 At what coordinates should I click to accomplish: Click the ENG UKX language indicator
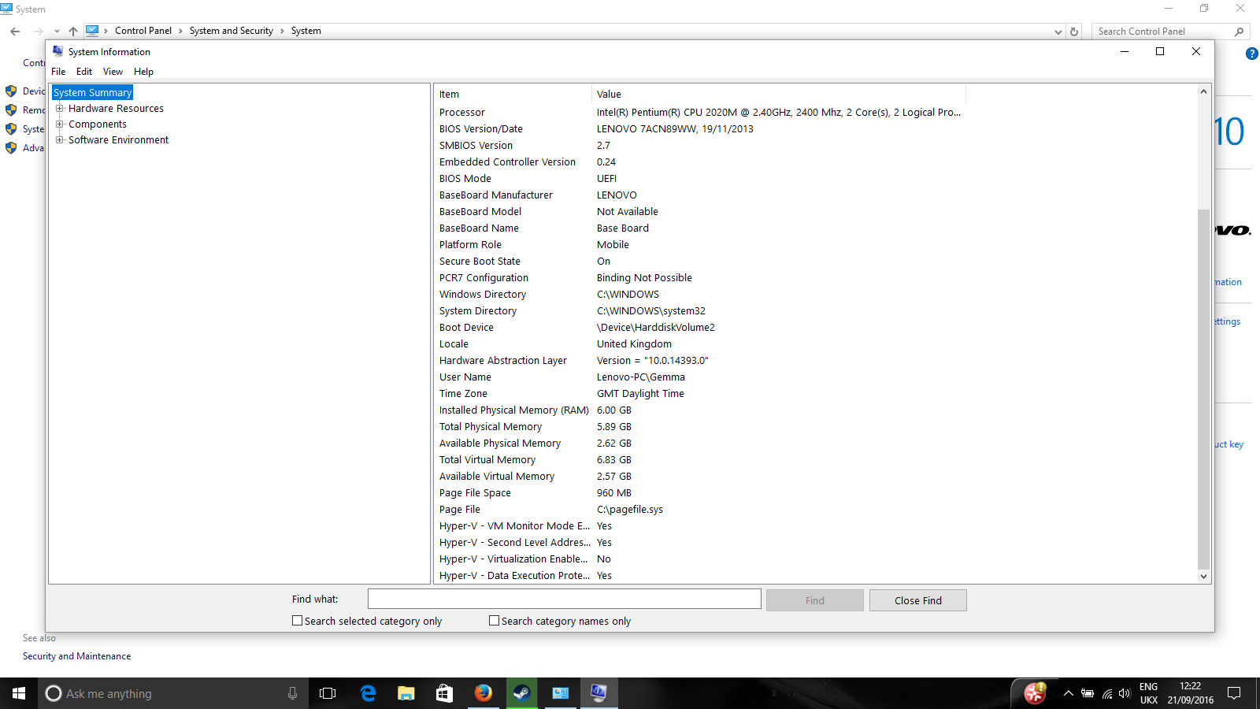[x=1149, y=693]
